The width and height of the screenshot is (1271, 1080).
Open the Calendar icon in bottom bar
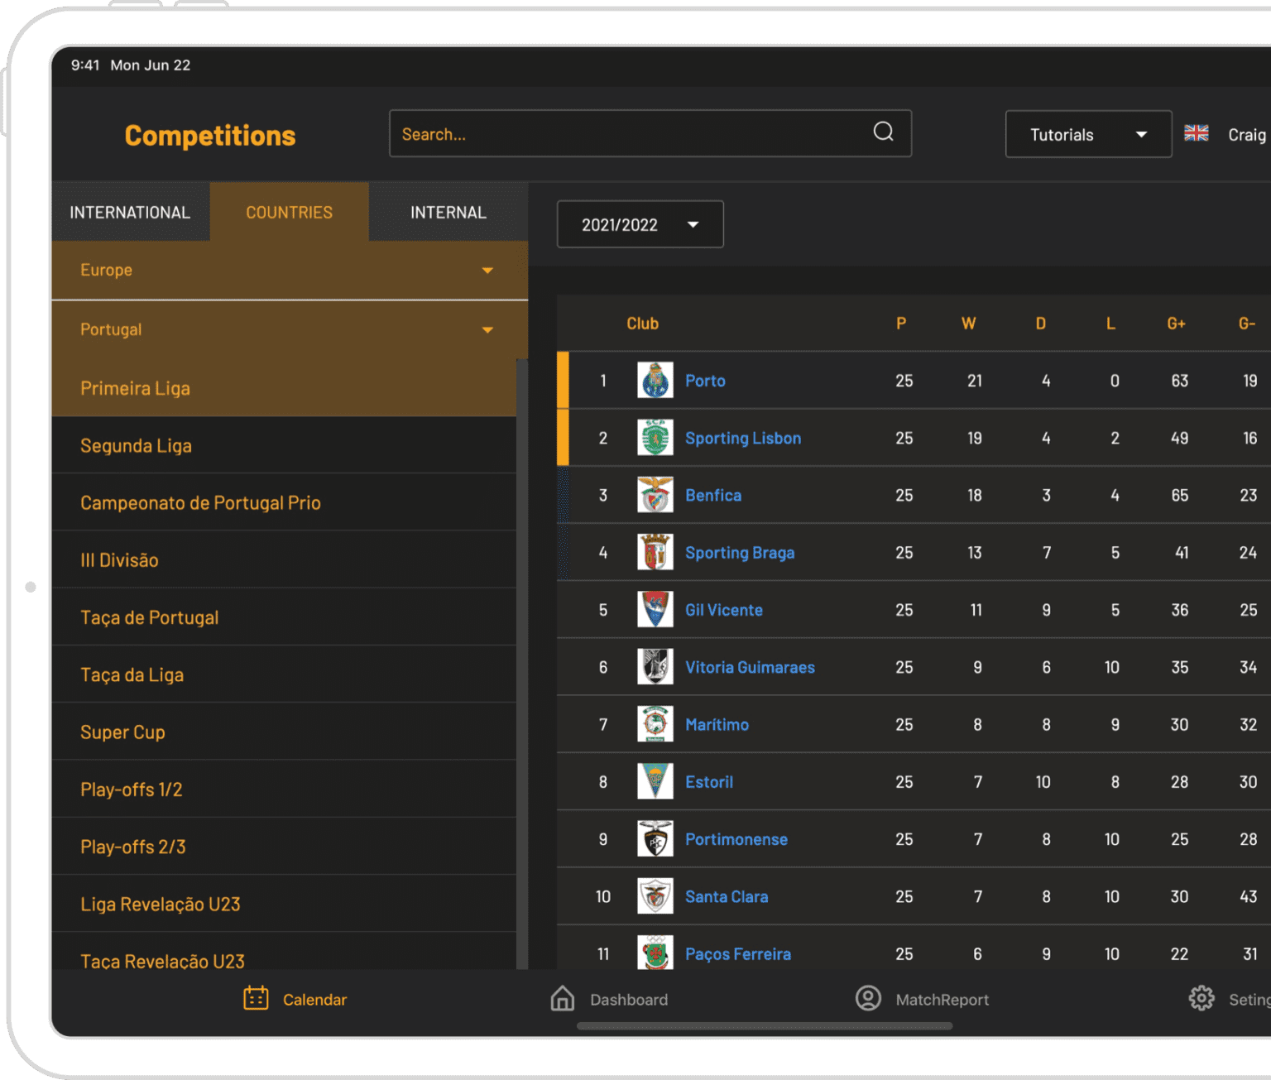(x=256, y=998)
